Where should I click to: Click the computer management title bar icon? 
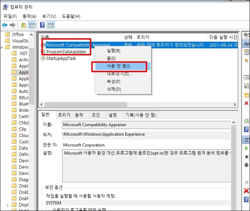point(5,7)
